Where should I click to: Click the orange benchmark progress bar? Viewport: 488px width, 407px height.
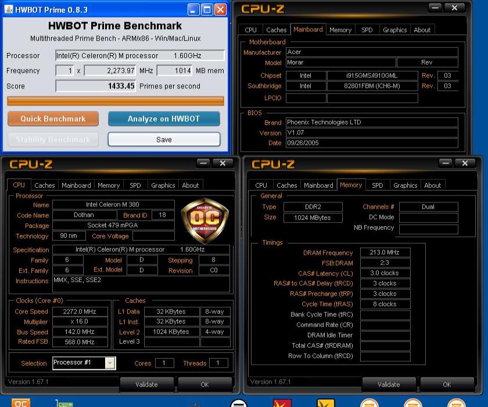coord(116,101)
